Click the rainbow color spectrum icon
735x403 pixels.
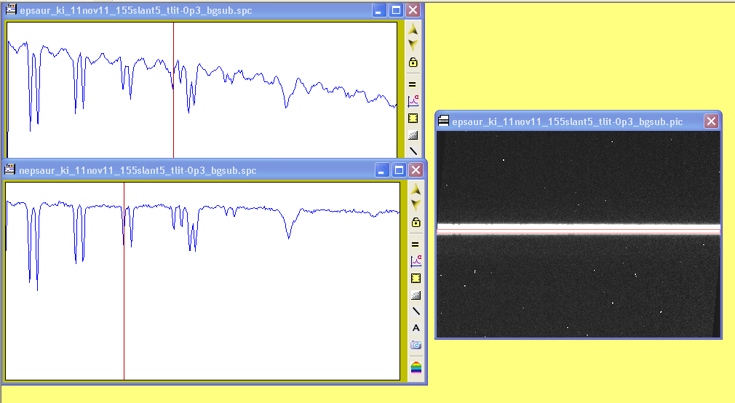coord(416,367)
